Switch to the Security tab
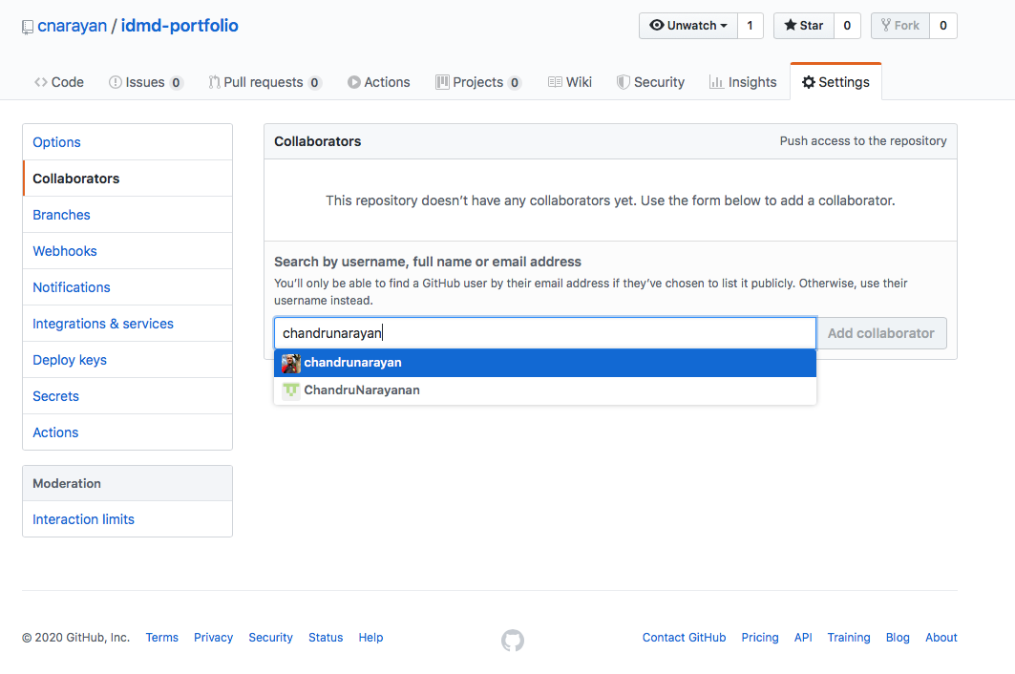Screen dimensions: 1015x674 (x=650, y=82)
